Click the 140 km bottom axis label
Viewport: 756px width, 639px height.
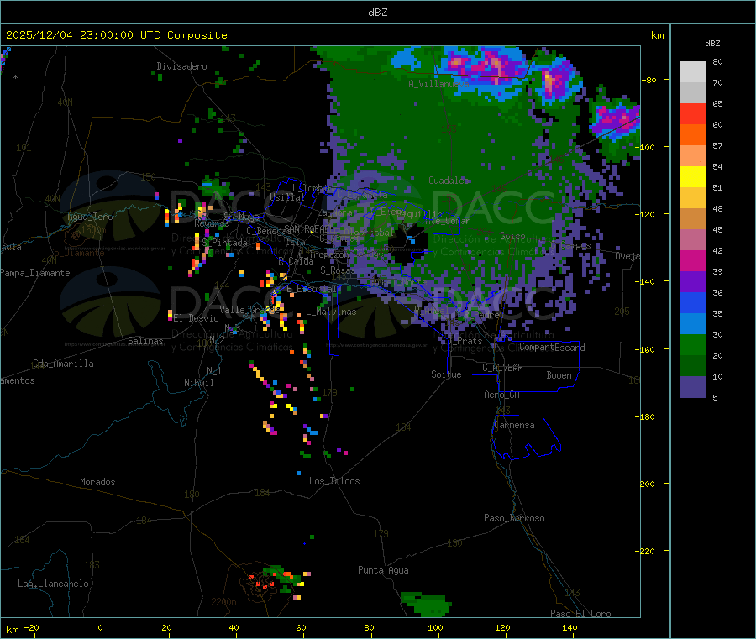point(570,627)
